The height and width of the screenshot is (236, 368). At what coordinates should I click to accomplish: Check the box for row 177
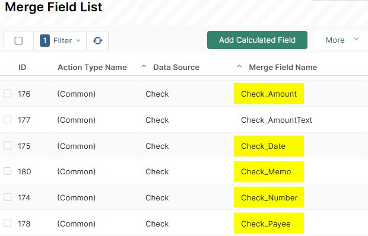pos(8,120)
